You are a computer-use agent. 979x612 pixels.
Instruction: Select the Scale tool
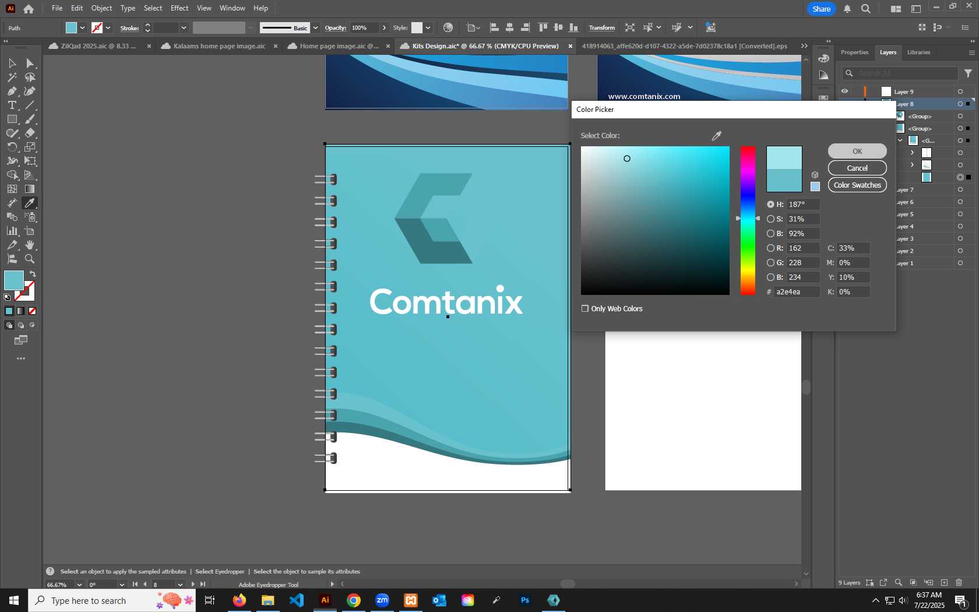(x=30, y=147)
